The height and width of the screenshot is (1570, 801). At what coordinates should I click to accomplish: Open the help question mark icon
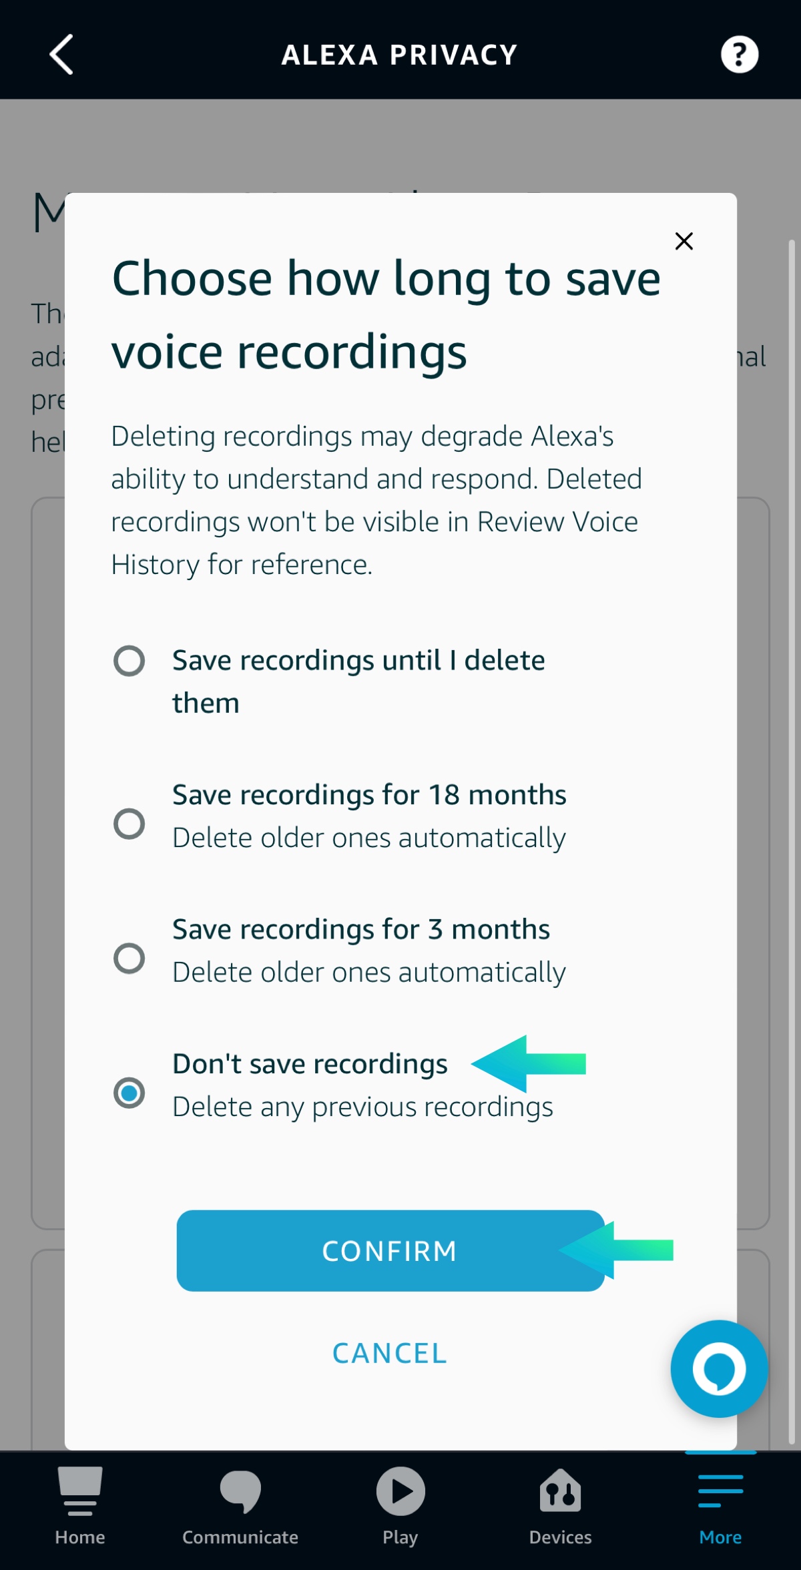(x=739, y=55)
